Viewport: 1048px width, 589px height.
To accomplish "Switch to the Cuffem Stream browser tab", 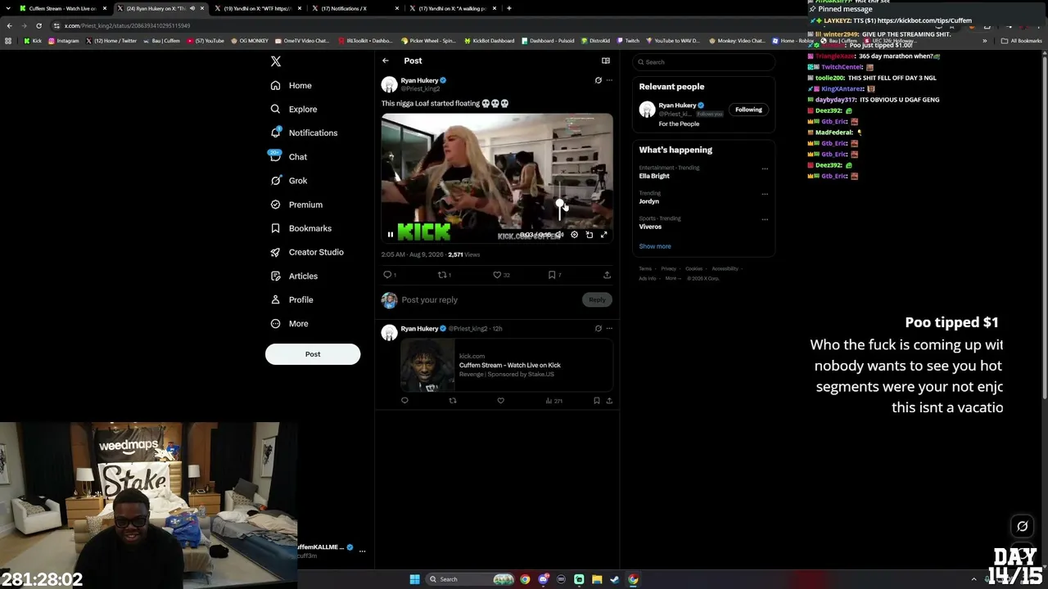I will [x=63, y=8].
